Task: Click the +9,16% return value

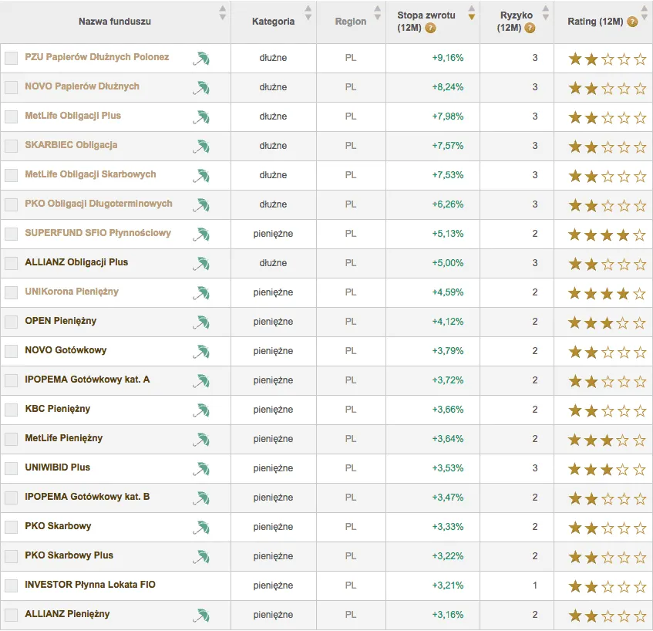Action: (x=448, y=58)
